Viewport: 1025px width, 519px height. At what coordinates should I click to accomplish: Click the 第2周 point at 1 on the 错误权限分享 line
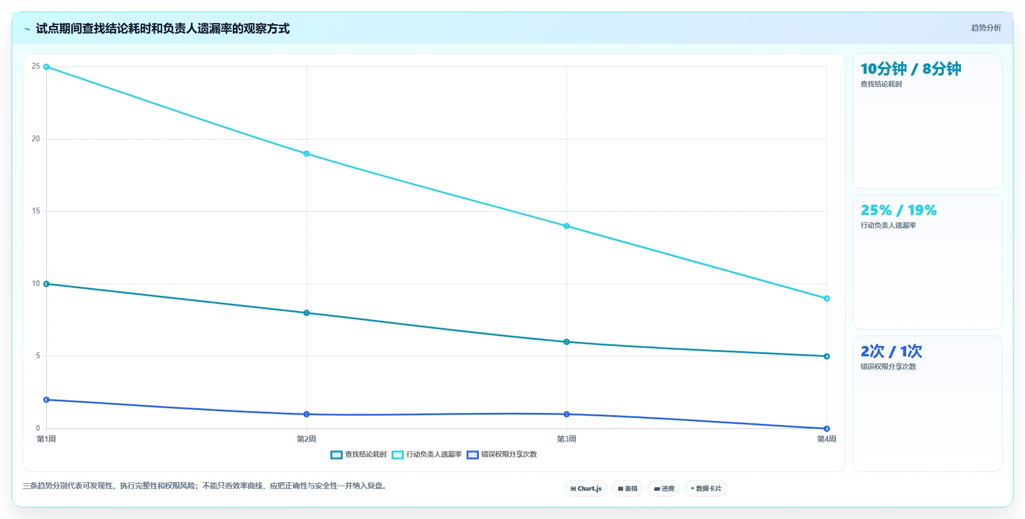click(306, 414)
